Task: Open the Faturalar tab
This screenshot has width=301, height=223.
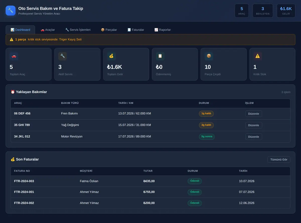Action: click(136, 30)
